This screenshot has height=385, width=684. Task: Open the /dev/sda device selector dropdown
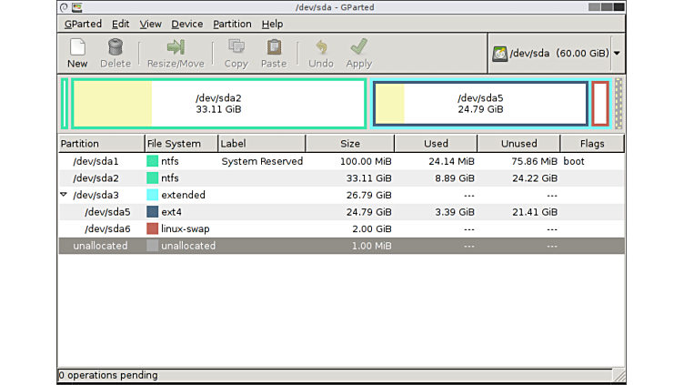[617, 54]
